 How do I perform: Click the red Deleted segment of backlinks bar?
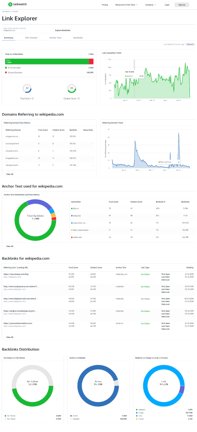[91, 62]
